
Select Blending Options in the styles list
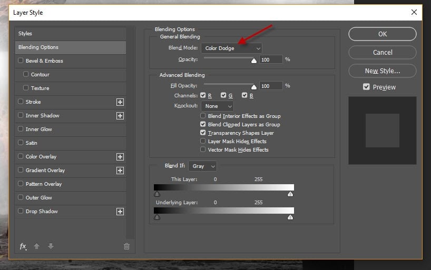click(x=70, y=47)
